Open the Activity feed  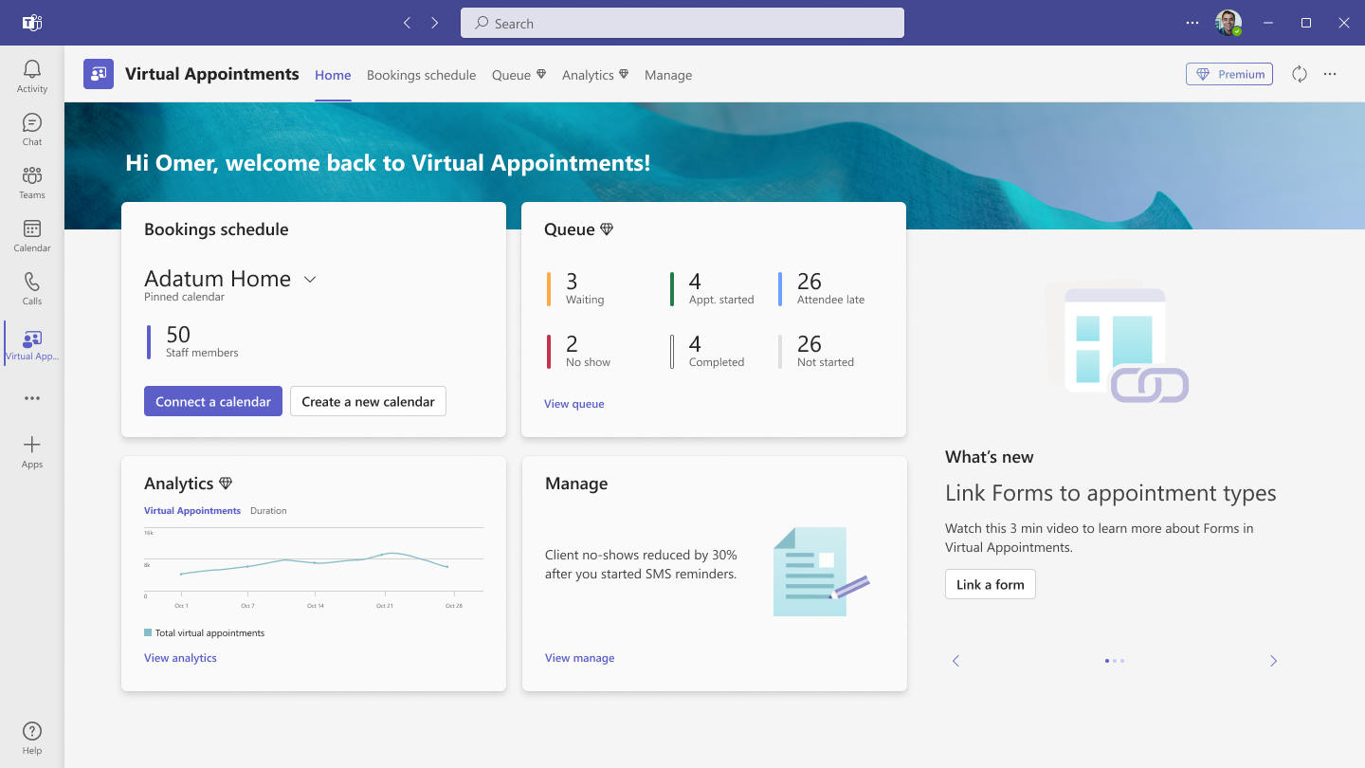click(31, 76)
